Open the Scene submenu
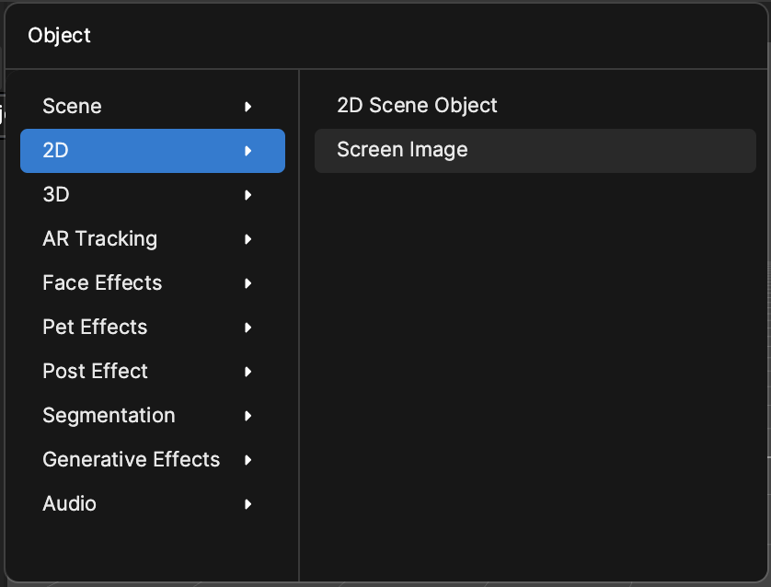The height and width of the screenshot is (587, 771). [153, 106]
